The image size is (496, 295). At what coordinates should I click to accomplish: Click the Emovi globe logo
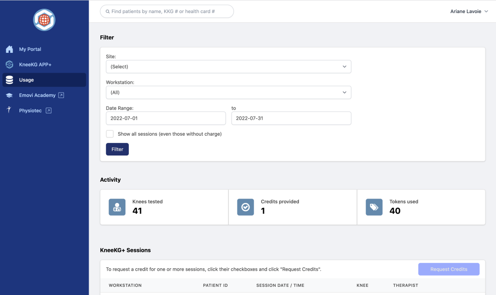pos(44,20)
